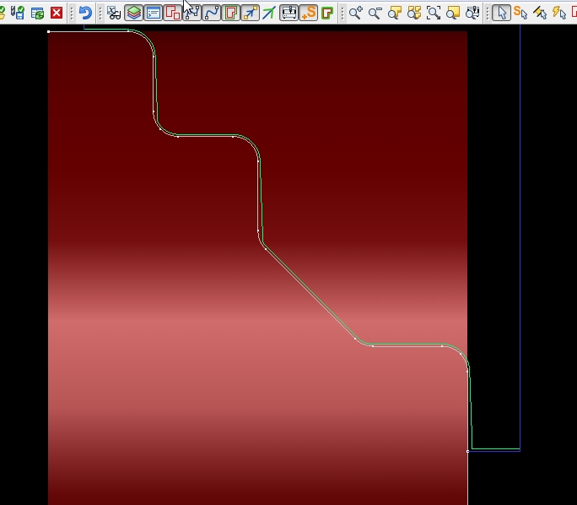Select the orange S with cursor tool
This screenshot has width=577, height=505.
pyautogui.click(x=520, y=13)
